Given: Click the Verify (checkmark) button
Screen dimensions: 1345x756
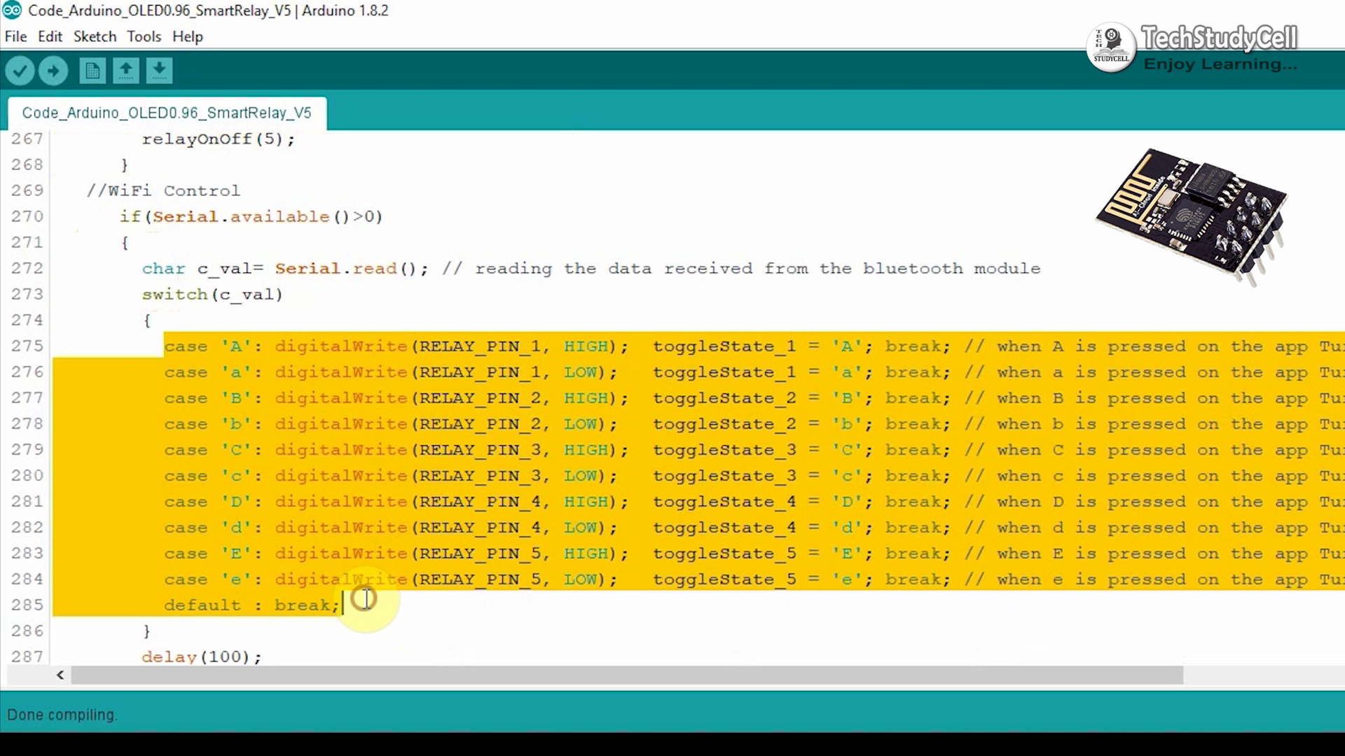Looking at the screenshot, I should [x=20, y=70].
